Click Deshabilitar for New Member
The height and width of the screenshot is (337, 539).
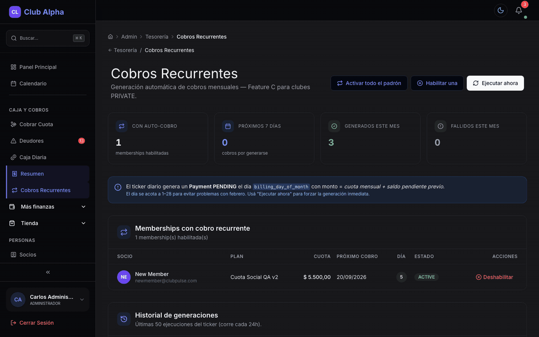pos(494,277)
